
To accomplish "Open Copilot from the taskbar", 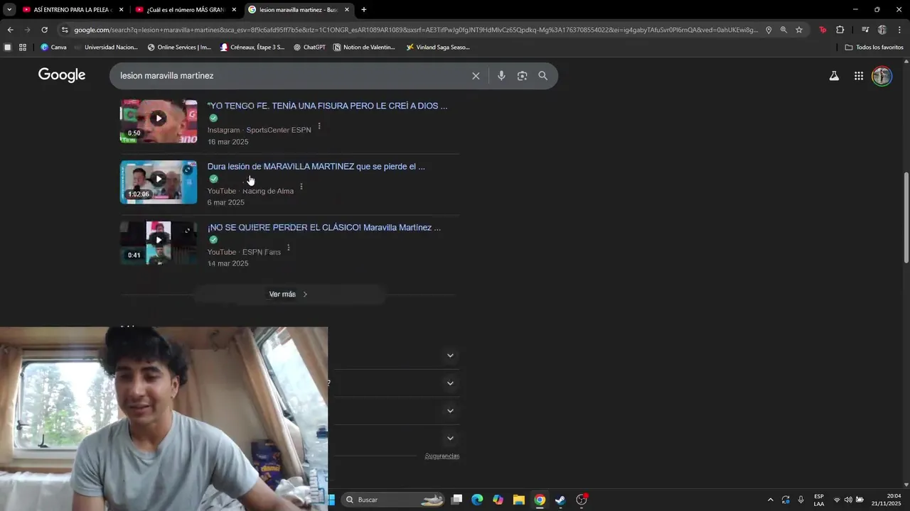I will click(498, 500).
